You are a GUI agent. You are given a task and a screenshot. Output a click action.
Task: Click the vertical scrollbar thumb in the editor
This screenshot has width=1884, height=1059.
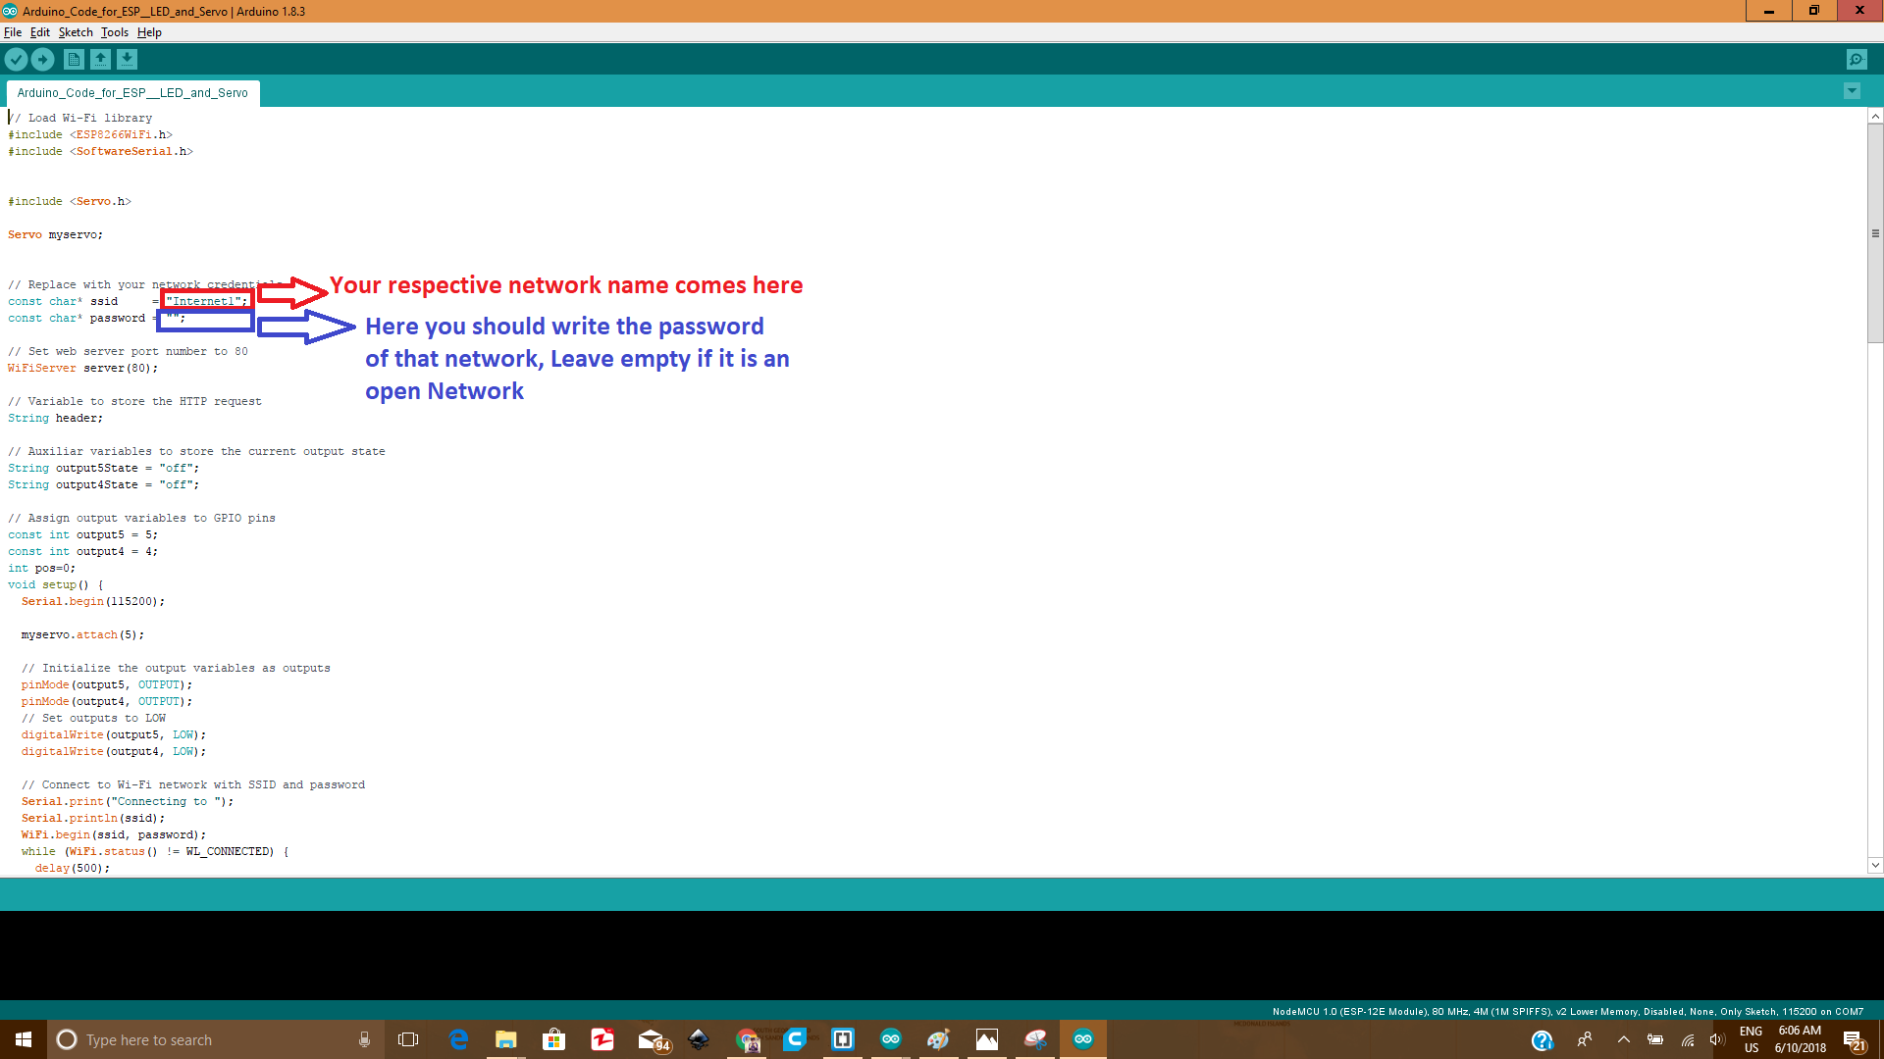click(x=1875, y=233)
